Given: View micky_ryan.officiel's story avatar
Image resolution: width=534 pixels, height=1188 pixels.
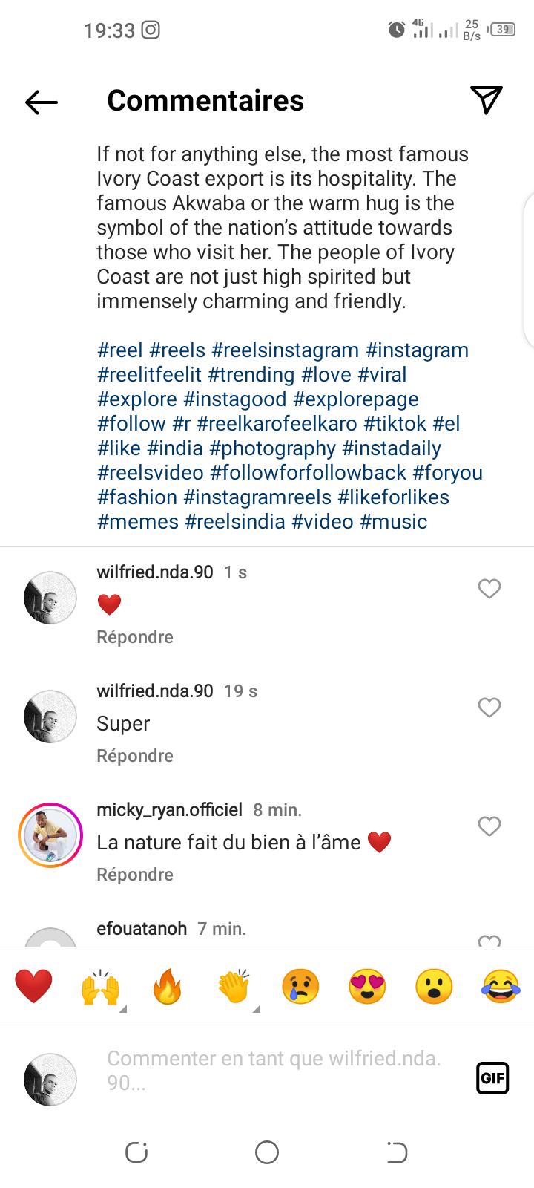Looking at the screenshot, I should tap(50, 835).
